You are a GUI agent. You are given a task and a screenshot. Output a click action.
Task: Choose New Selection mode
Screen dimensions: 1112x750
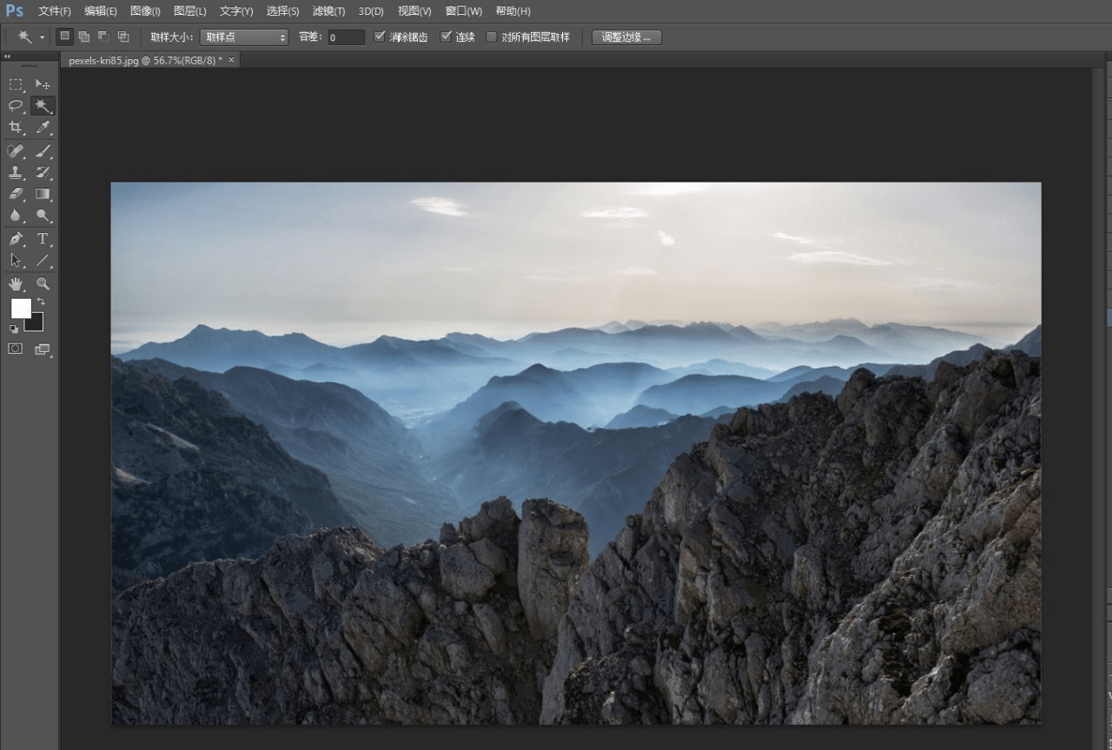pos(64,37)
